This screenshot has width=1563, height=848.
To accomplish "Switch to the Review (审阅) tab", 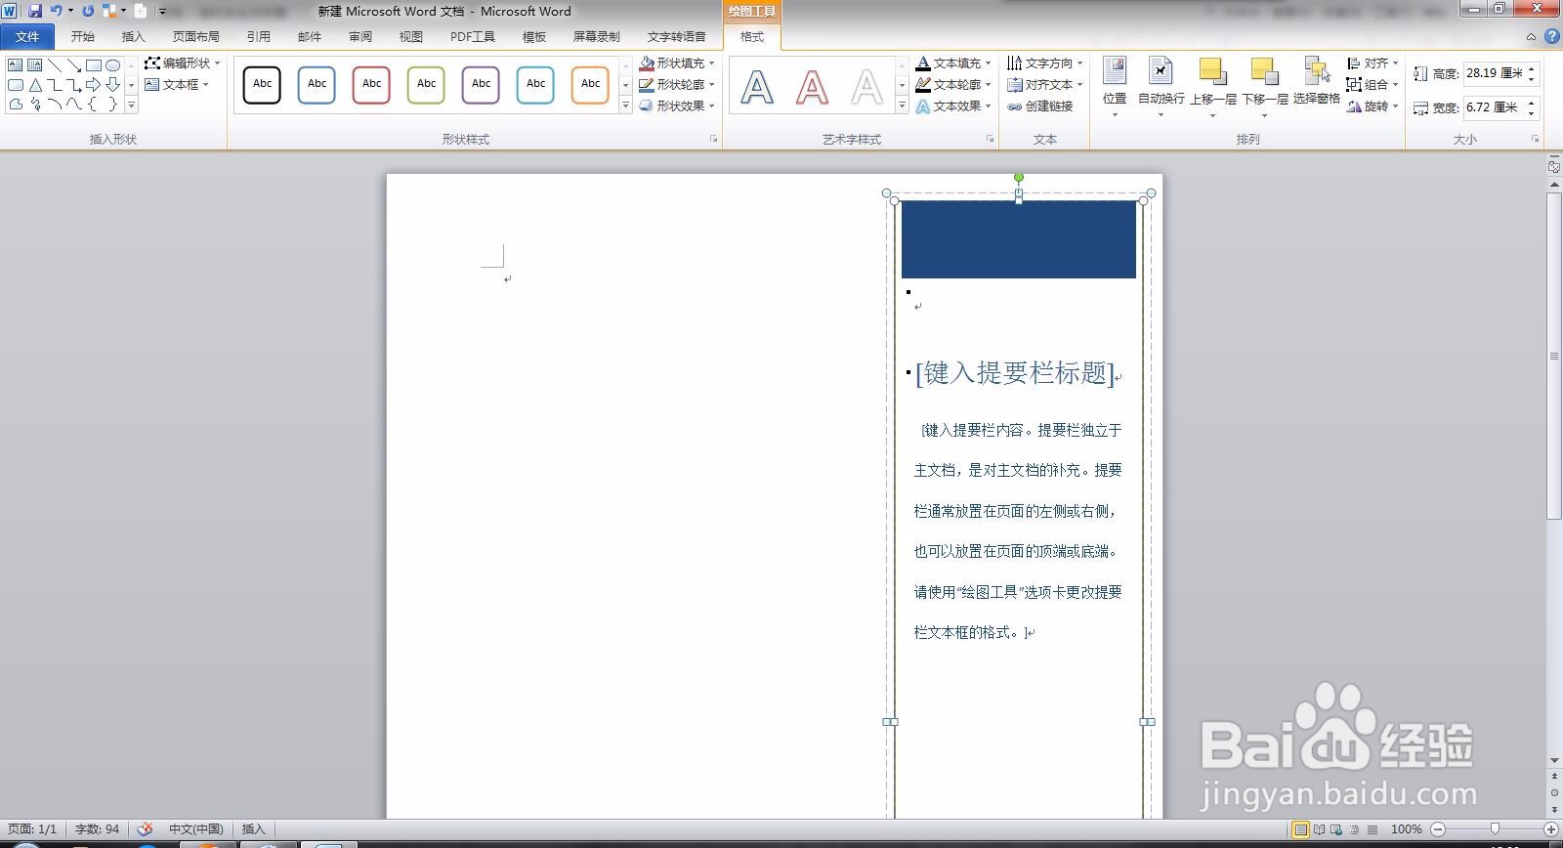I will pos(359,37).
